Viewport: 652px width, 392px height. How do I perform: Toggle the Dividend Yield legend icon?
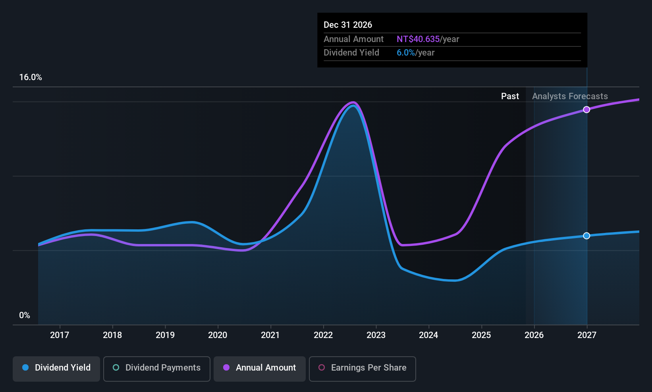click(x=25, y=368)
